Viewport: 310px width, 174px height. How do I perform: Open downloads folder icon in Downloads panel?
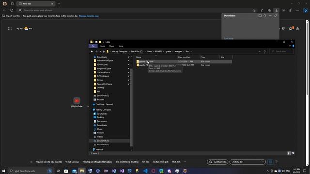[260, 16]
